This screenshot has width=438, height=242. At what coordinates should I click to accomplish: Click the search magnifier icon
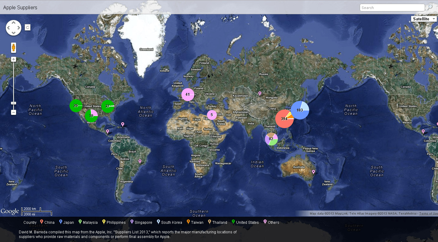[x=430, y=8]
